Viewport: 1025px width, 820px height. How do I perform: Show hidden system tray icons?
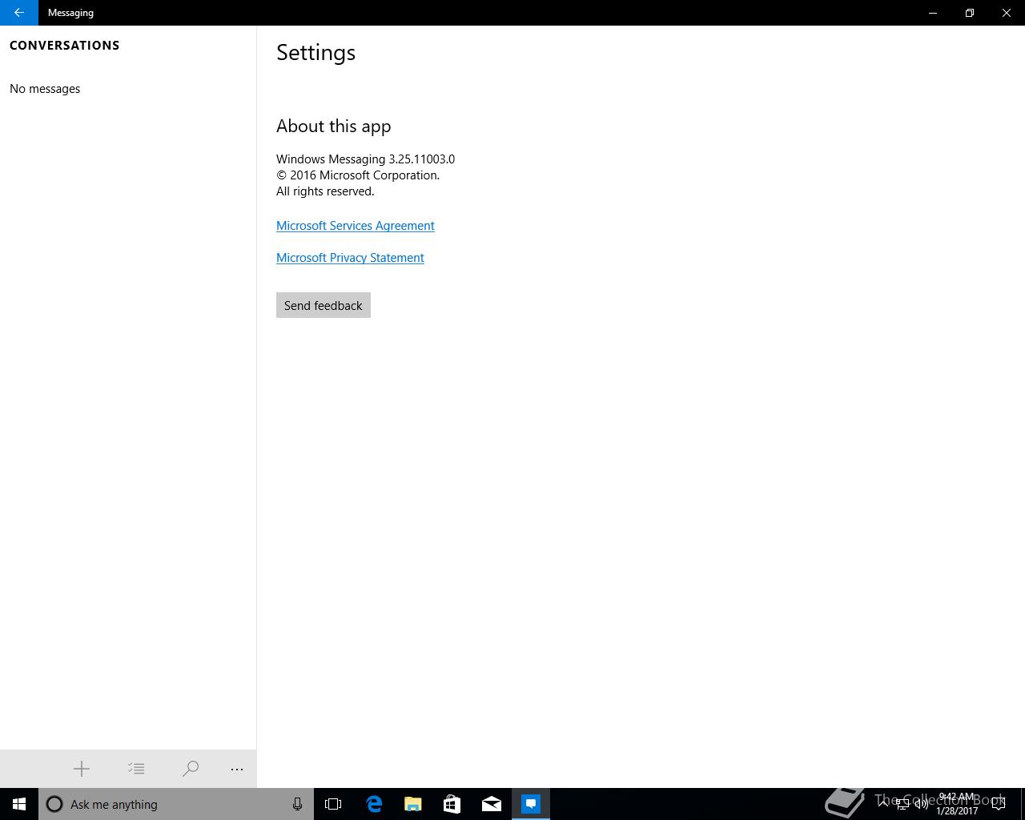[883, 804]
